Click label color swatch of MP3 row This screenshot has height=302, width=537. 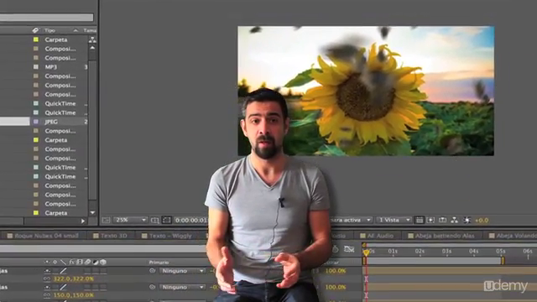click(35, 67)
